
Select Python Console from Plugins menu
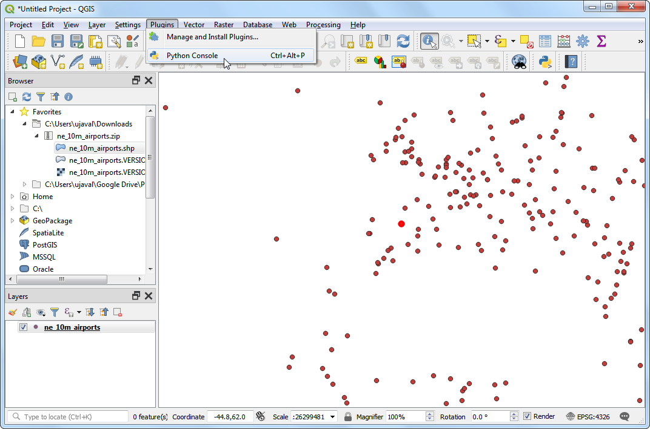pyautogui.click(x=192, y=56)
